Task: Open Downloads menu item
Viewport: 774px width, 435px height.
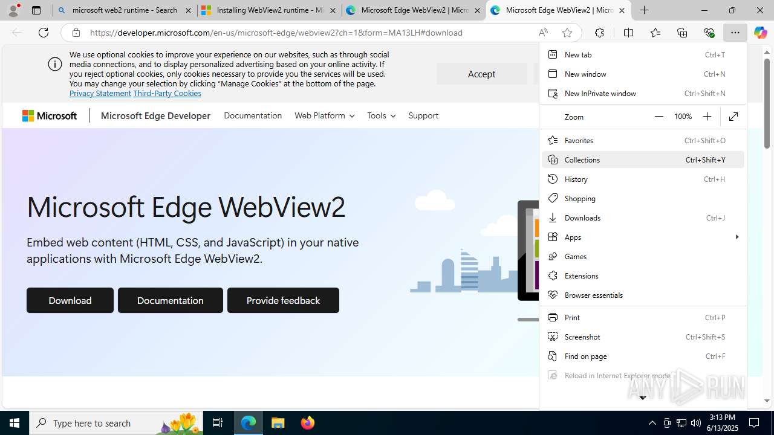Action: pyautogui.click(x=643, y=217)
